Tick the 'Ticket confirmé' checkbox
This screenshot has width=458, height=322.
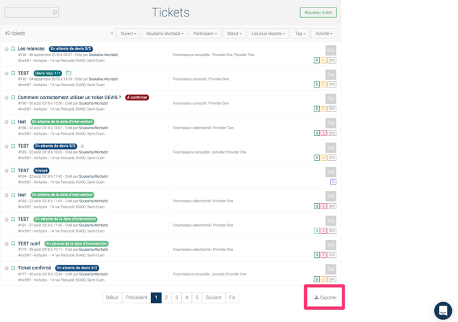7,268
